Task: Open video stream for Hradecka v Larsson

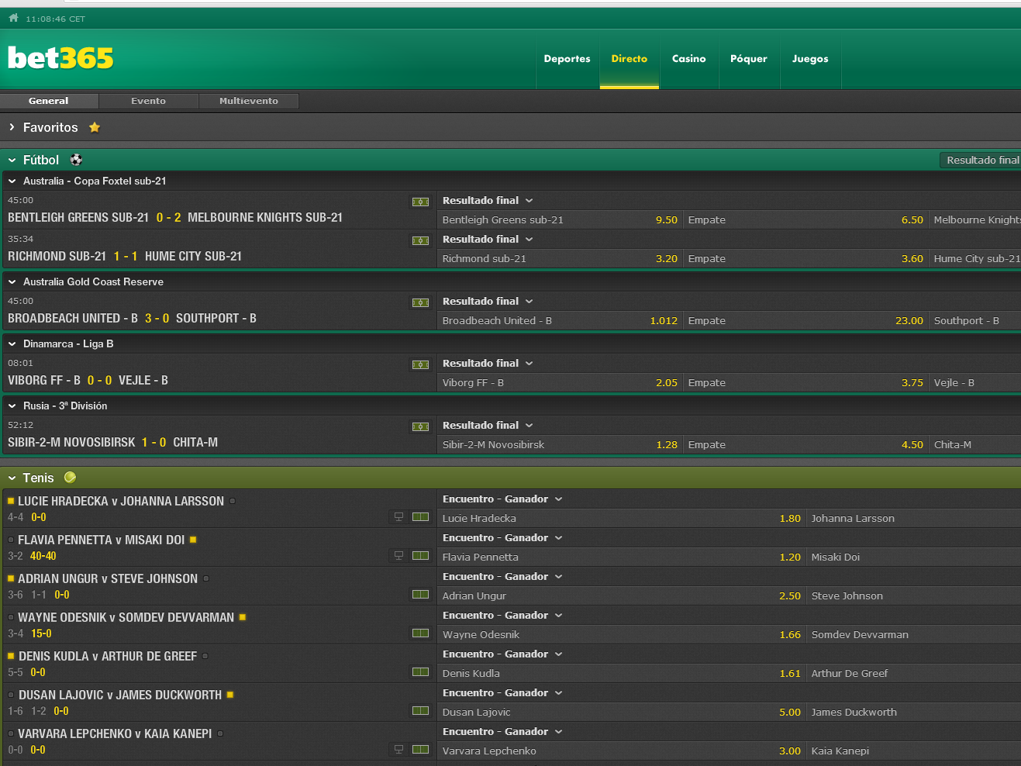Action: coord(398,516)
